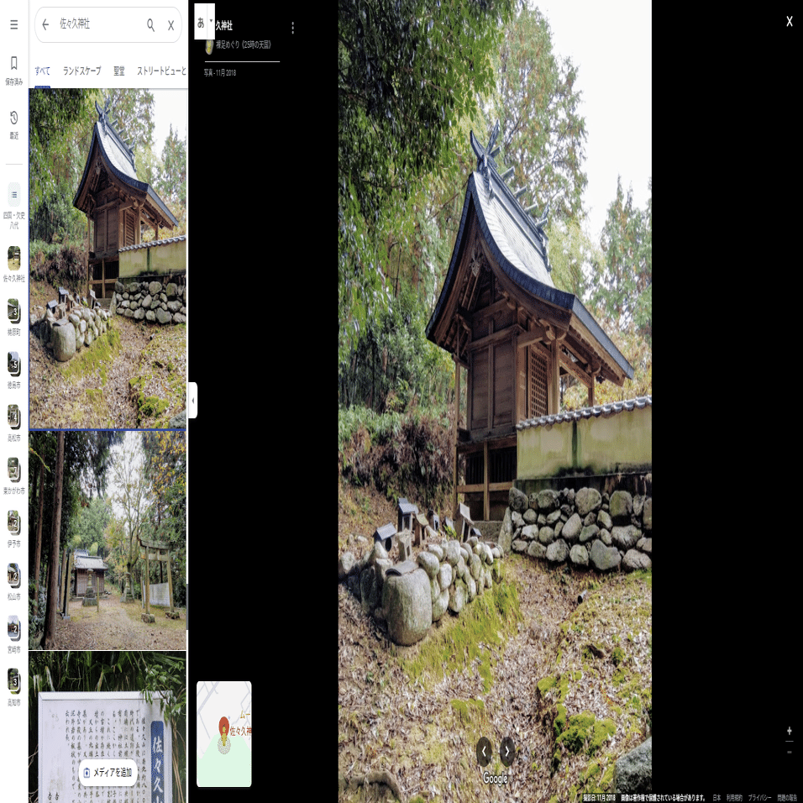Zoom in on the photo
The height and width of the screenshot is (803, 803).
point(790,731)
